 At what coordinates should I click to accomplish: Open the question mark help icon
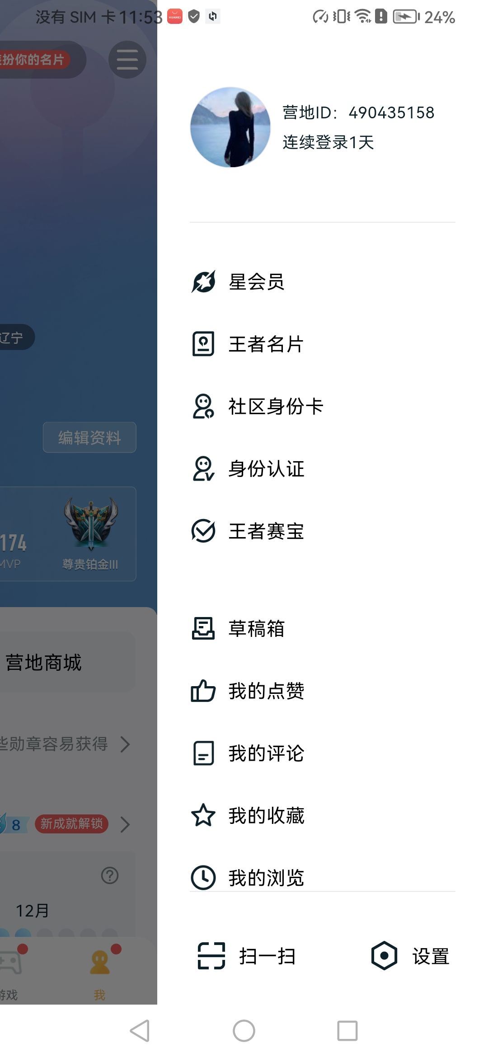point(110,875)
